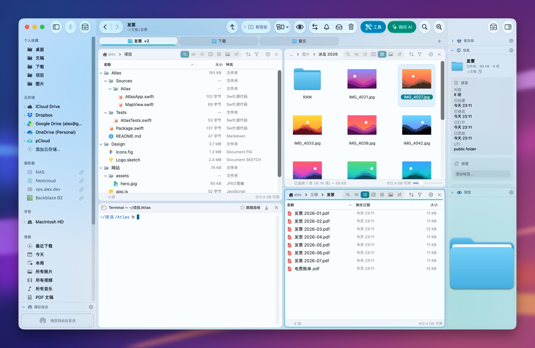Open the notification bell icon

pyautogui.click(x=327, y=27)
